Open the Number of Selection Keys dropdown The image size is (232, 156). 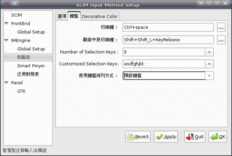[209, 52]
